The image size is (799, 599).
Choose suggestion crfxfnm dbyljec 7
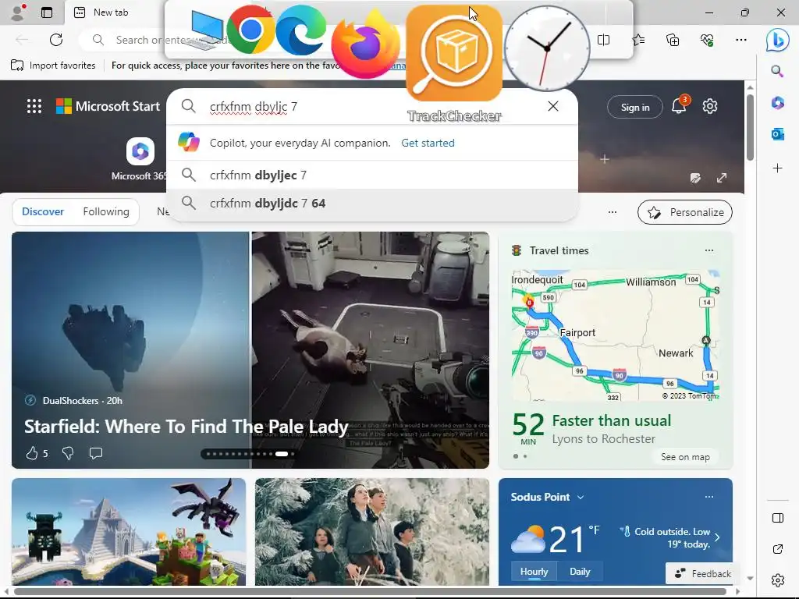(x=372, y=175)
